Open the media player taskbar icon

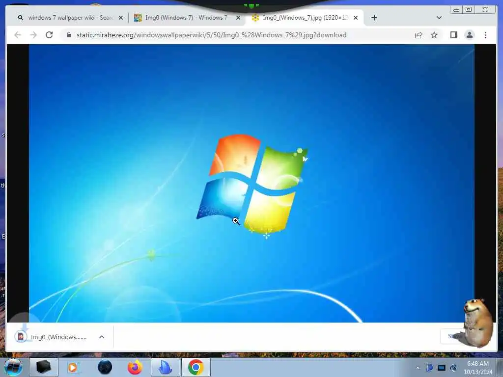pos(73,367)
